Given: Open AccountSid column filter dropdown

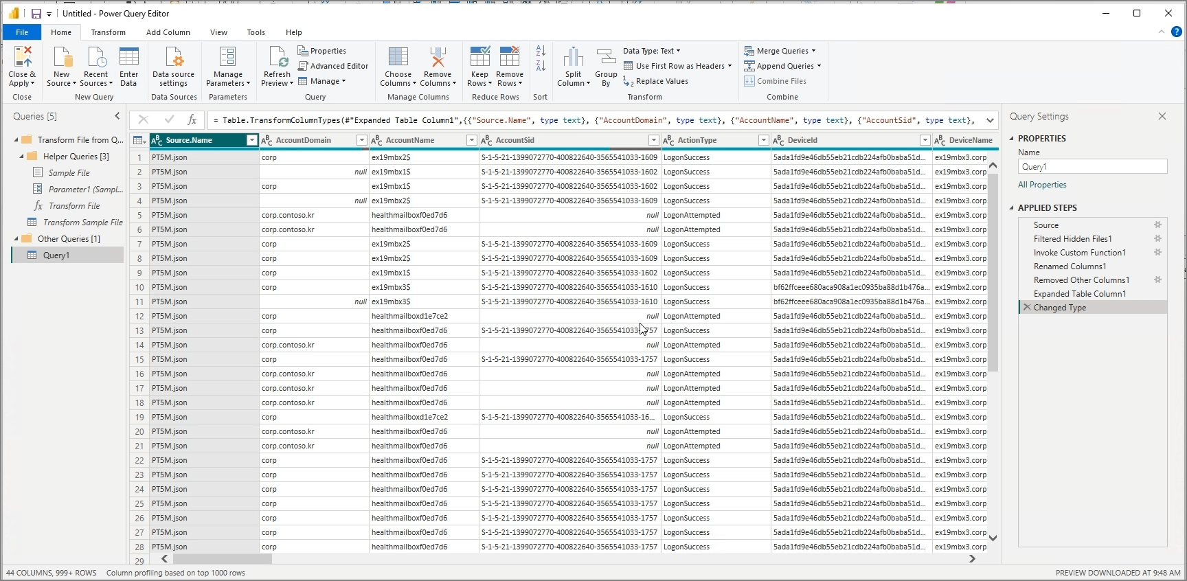Looking at the screenshot, I should click(x=654, y=140).
